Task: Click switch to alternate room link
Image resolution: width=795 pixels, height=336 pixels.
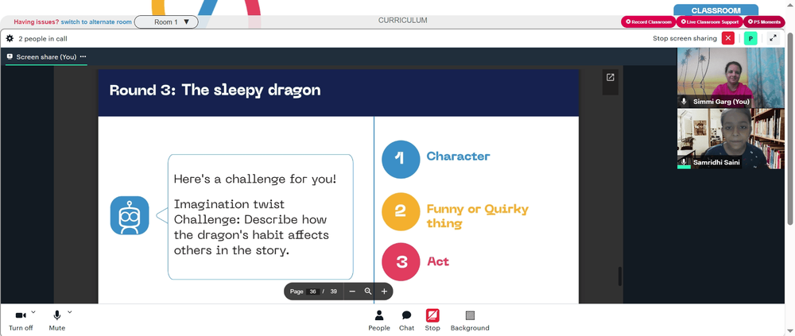Action: [x=96, y=21]
